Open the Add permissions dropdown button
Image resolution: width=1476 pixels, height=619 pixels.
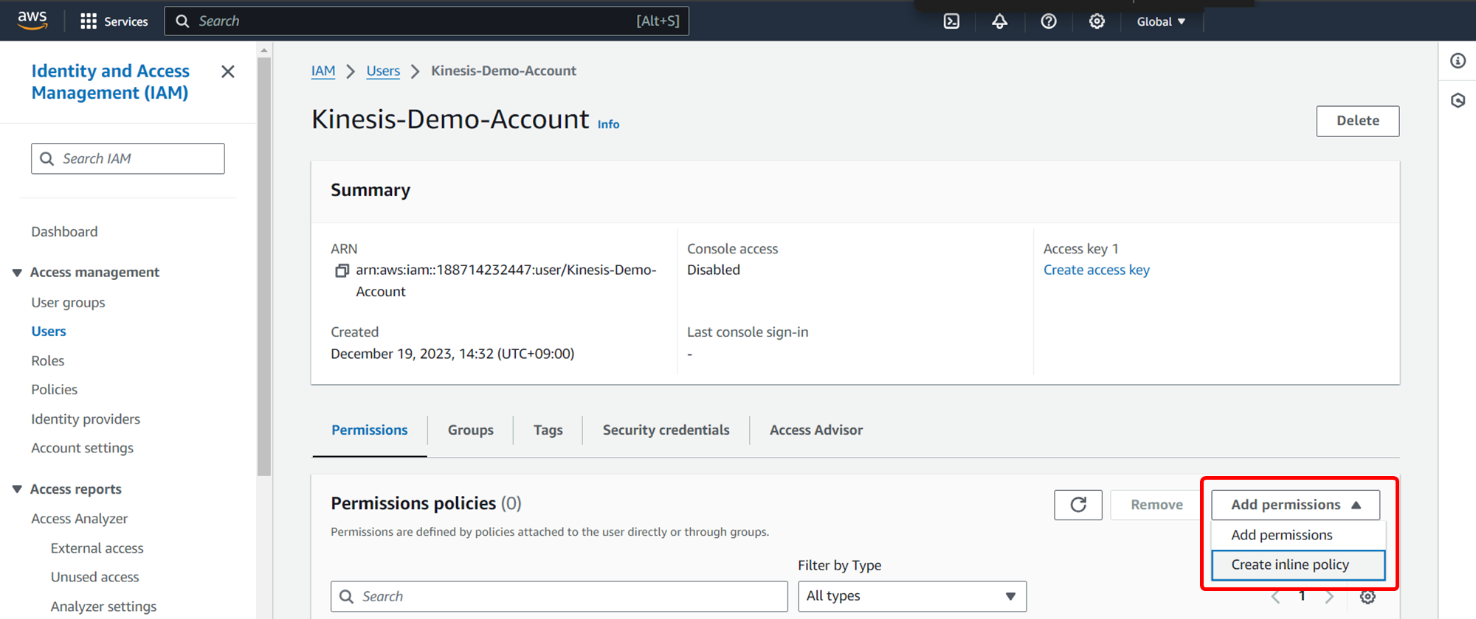click(x=1295, y=505)
